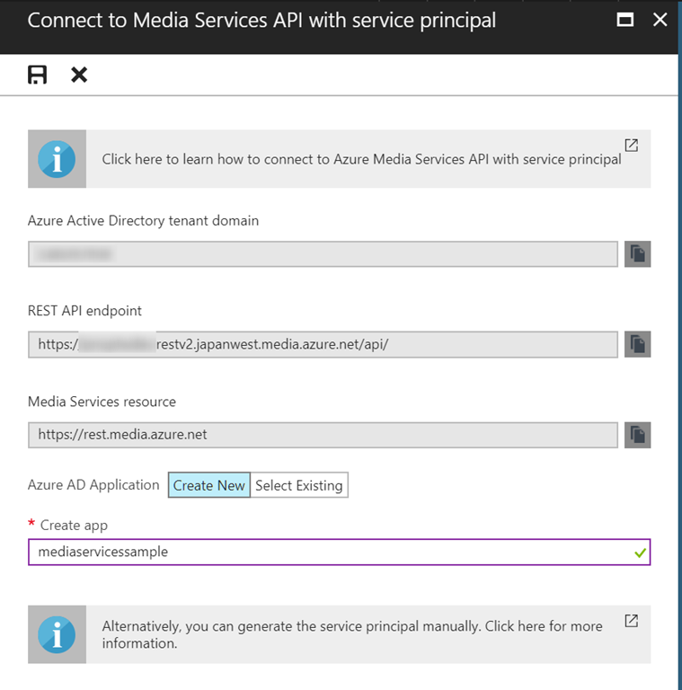Click the blue info icon in bottom banner
Viewport: 682px width, 690px height.
(57, 634)
